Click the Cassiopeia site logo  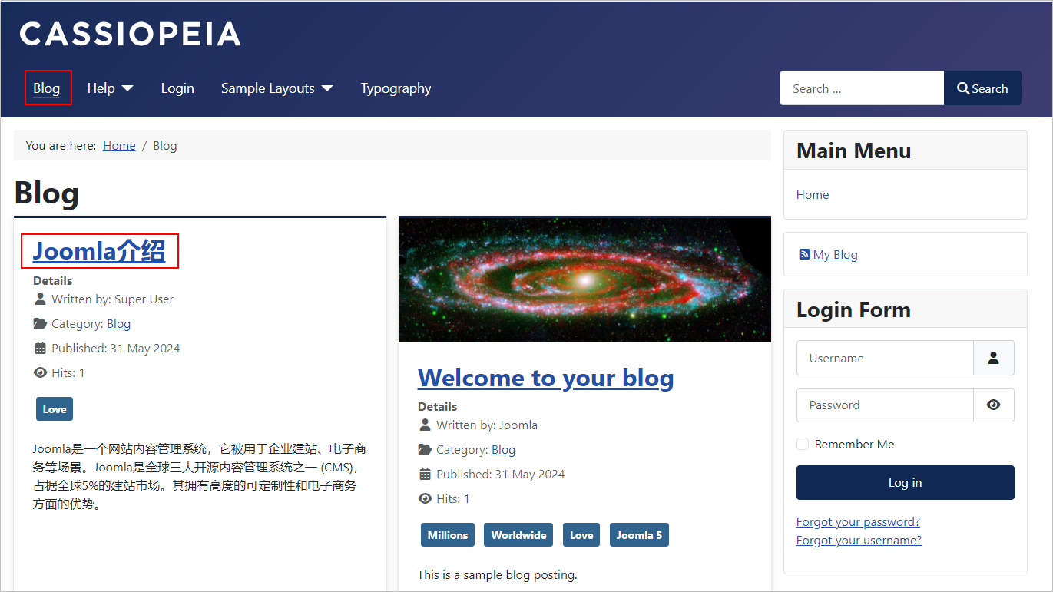130,34
